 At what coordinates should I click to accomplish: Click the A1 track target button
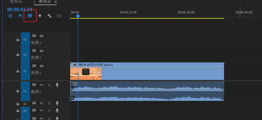(25, 91)
